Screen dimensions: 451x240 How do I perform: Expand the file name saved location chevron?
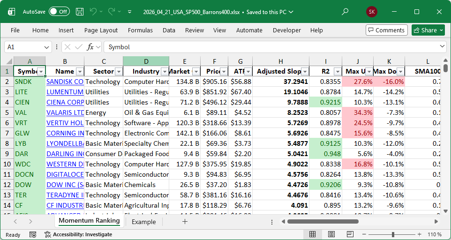[291, 12]
